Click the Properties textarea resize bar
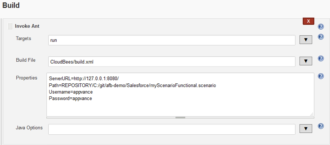 (x=180, y=118)
